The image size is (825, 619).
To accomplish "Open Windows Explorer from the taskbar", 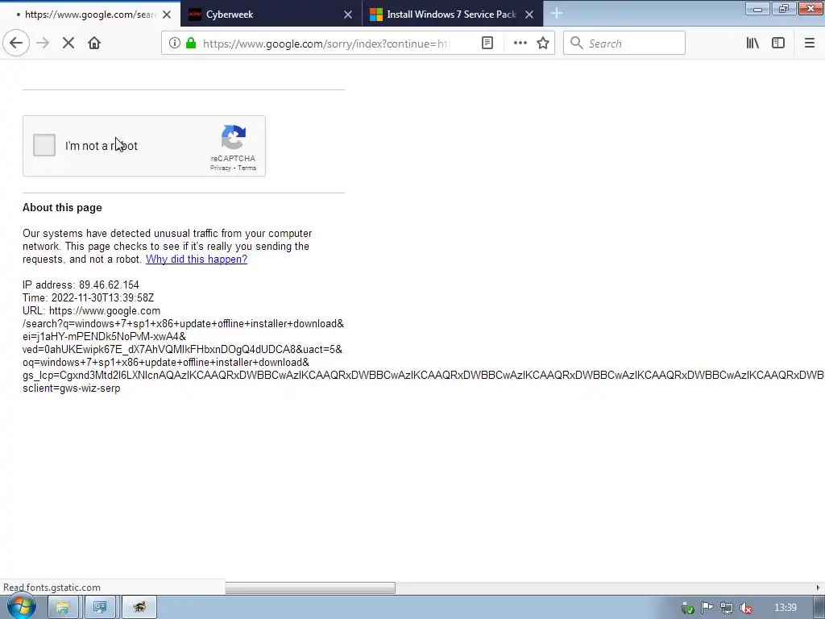I will click(x=63, y=608).
